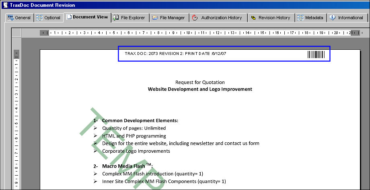The height and width of the screenshot is (190, 370).
Task: Open the Revision History tab
Action: [271, 18]
